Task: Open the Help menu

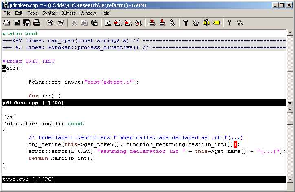Action: (105, 13)
